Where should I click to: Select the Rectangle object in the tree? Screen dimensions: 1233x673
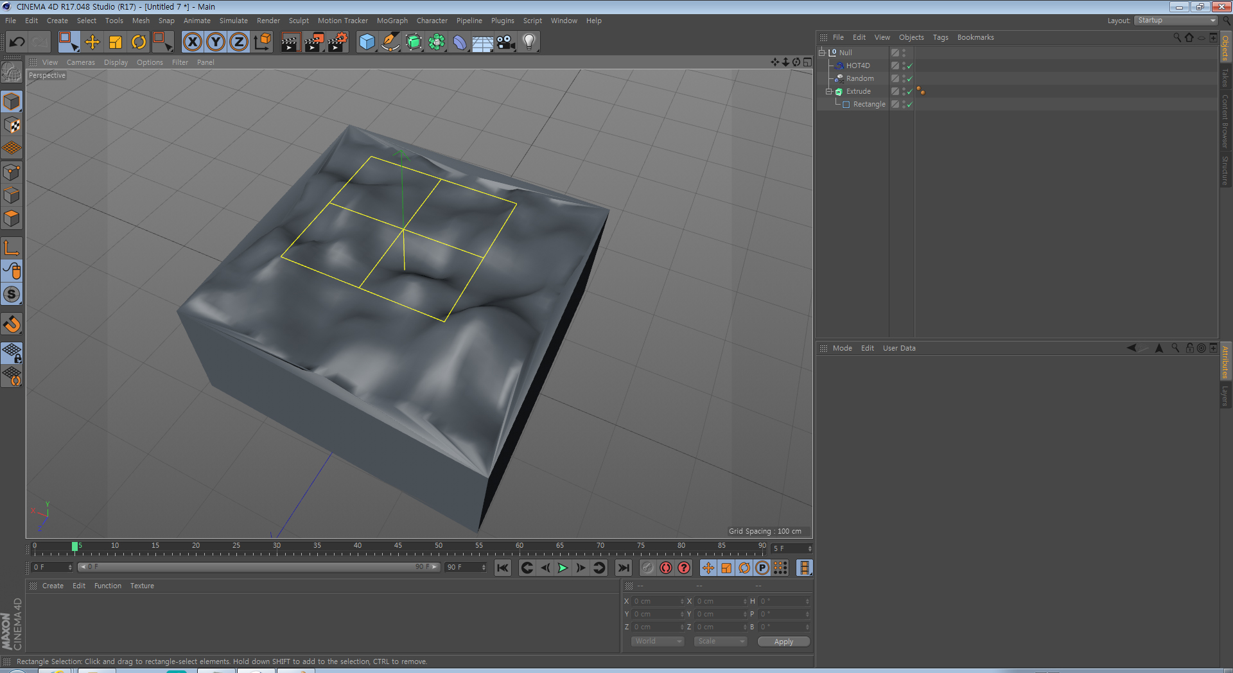click(x=869, y=104)
